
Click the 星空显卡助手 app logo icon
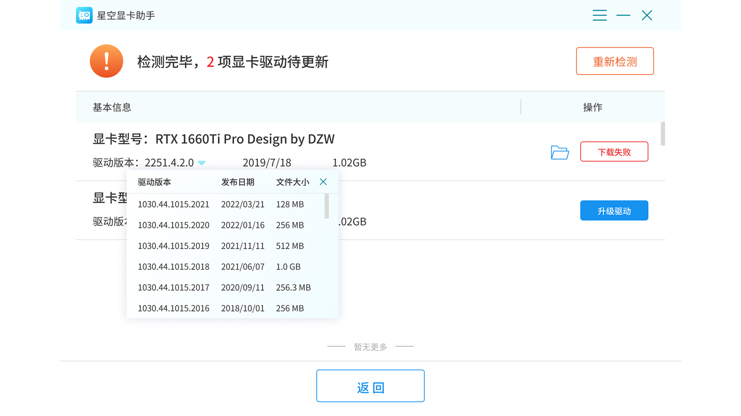point(84,15)
